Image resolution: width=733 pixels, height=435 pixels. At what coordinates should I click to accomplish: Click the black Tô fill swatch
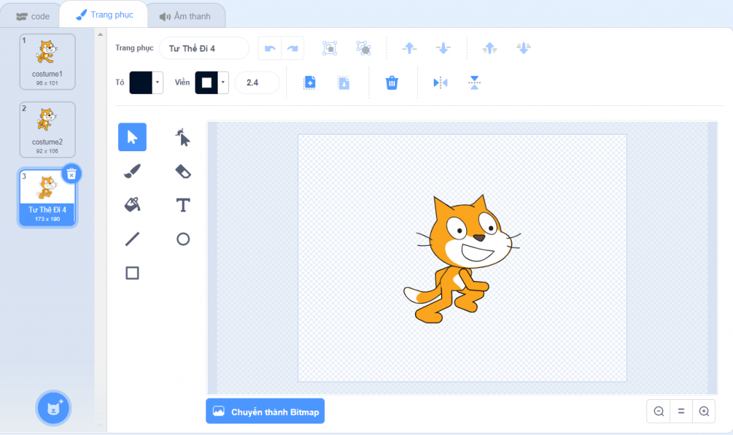point(141,82)
